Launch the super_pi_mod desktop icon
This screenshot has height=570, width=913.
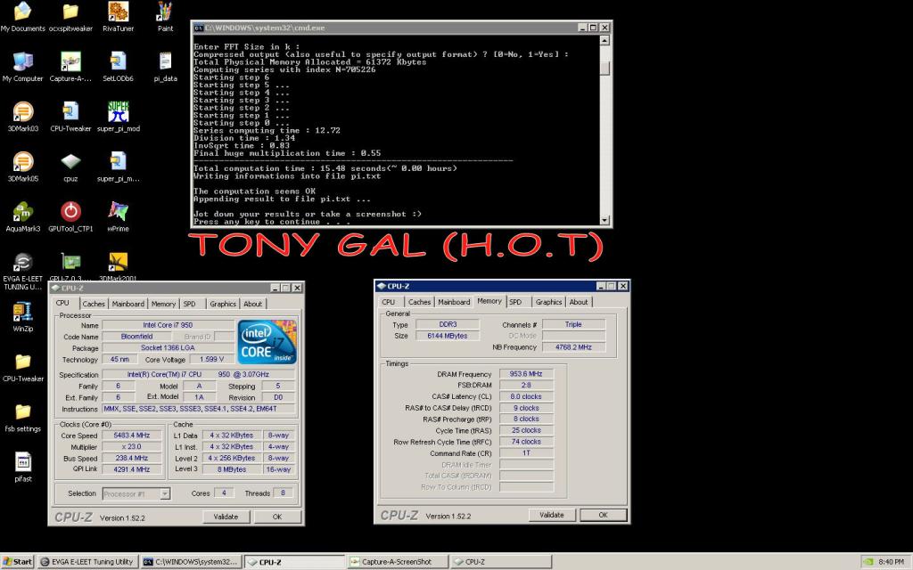[x=119, y=117]
